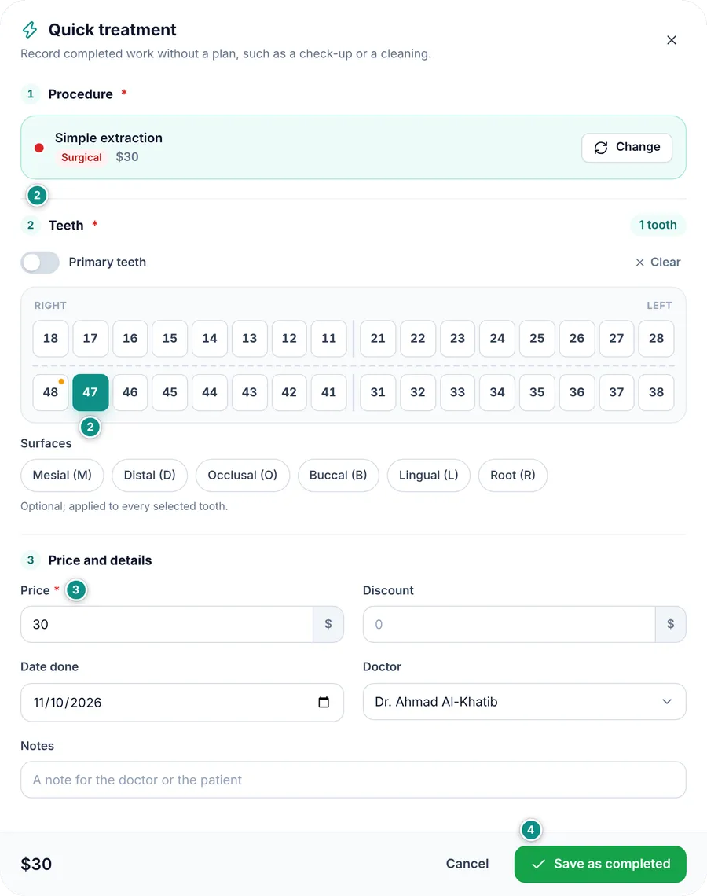Click the Cancel button
The width and height of the screenshot is (707, 896).
pyautogui.click(x=467, y=864)
